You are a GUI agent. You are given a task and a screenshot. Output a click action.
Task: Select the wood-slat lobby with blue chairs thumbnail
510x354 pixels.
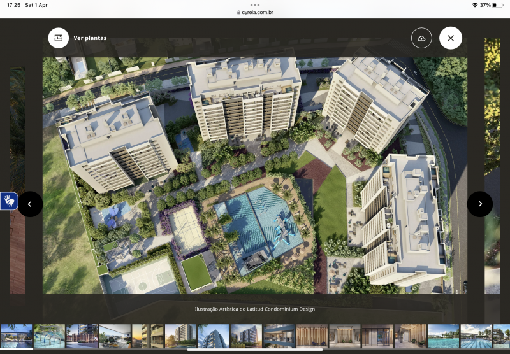pos(312,336)
